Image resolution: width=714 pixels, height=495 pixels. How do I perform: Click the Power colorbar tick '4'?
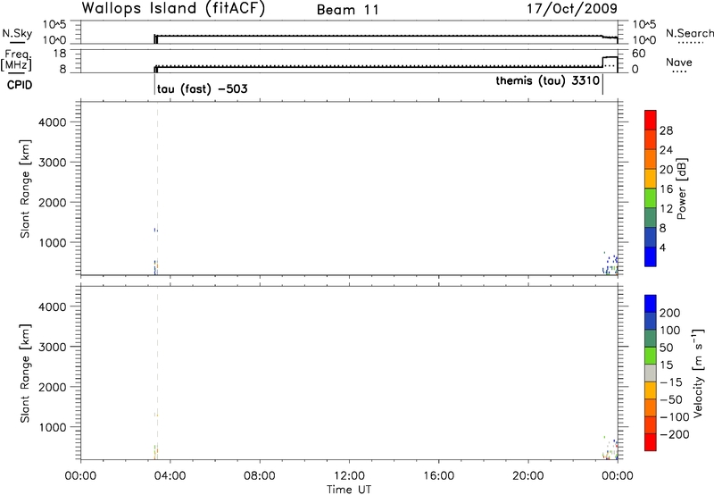(662, 247)
